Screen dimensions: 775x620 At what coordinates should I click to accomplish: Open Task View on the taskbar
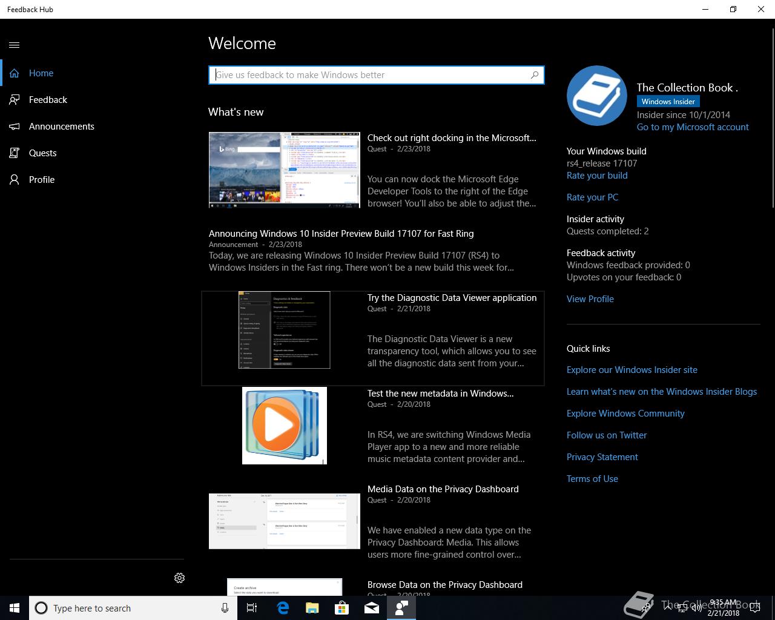click(x=252, y=608)
